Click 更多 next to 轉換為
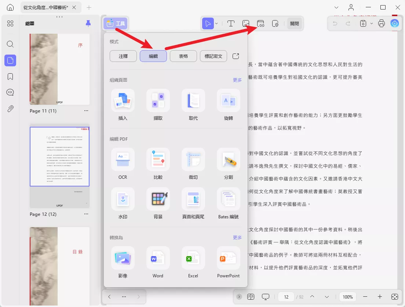The height and width of the screenshot is (307, 405). [237, 238]
